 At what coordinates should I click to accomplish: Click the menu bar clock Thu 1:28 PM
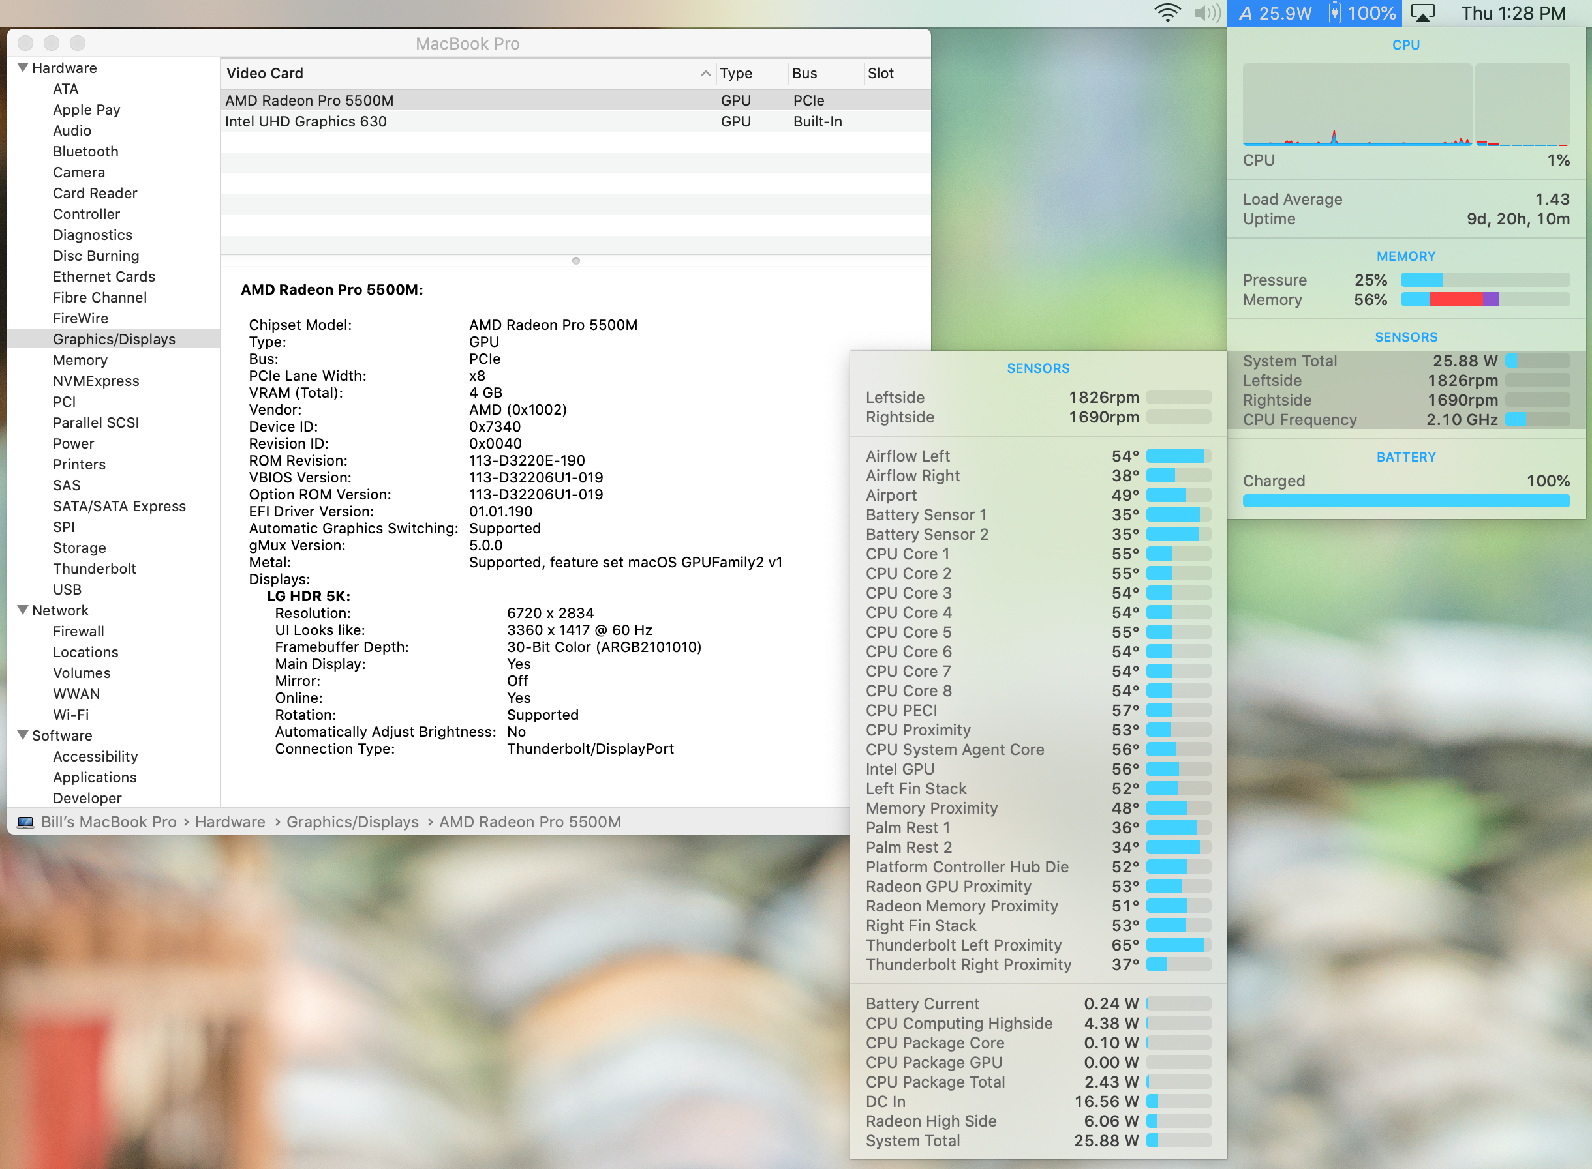click(x=1512, y=13)
